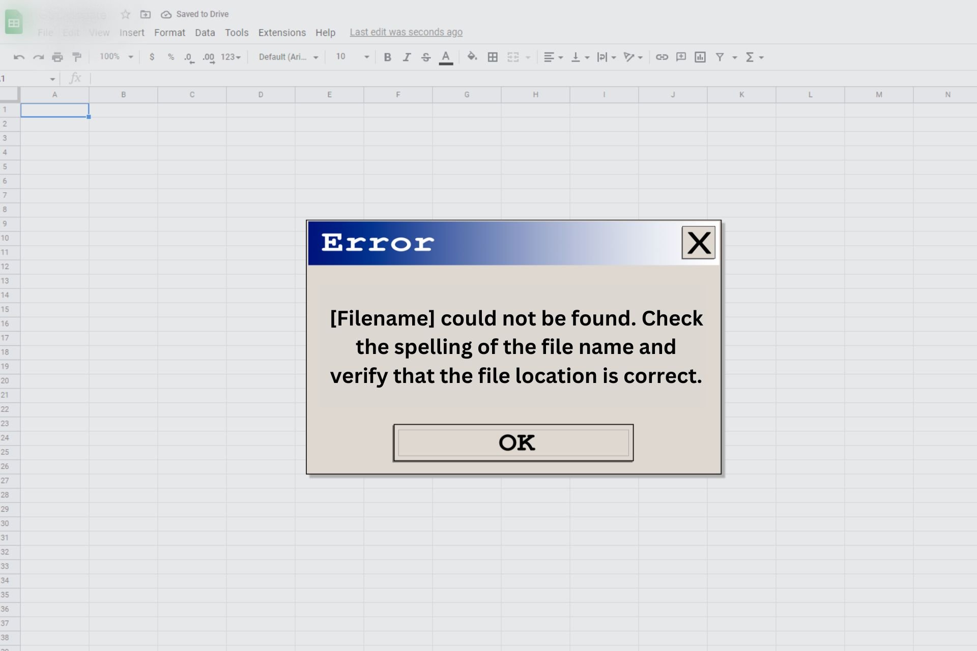This screenshot has width=977, height=651.
Task: Open the Tools menu
Action: tap(237, 33)
